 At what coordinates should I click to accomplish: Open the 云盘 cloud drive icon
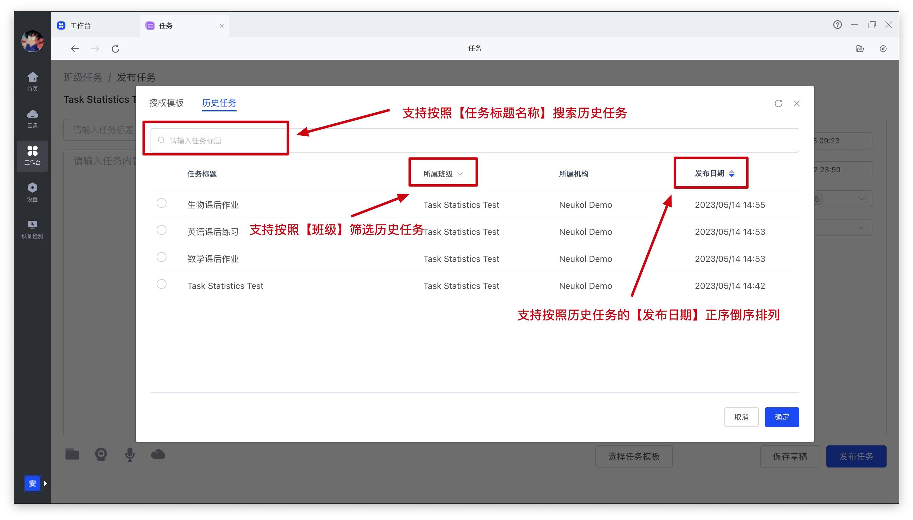[x=32, y=118]
